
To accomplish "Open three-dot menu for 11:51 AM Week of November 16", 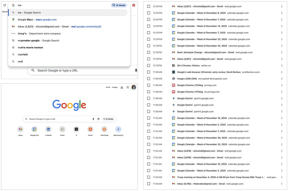I will coord(282,164).
